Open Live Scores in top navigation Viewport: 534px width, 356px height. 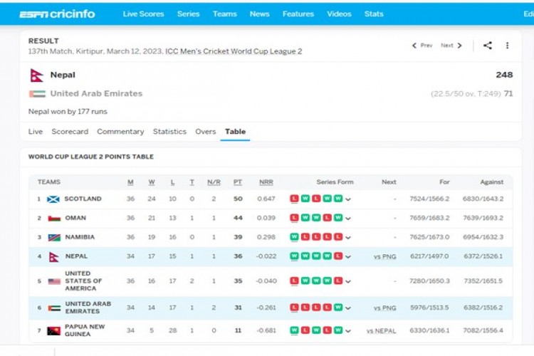143,14
